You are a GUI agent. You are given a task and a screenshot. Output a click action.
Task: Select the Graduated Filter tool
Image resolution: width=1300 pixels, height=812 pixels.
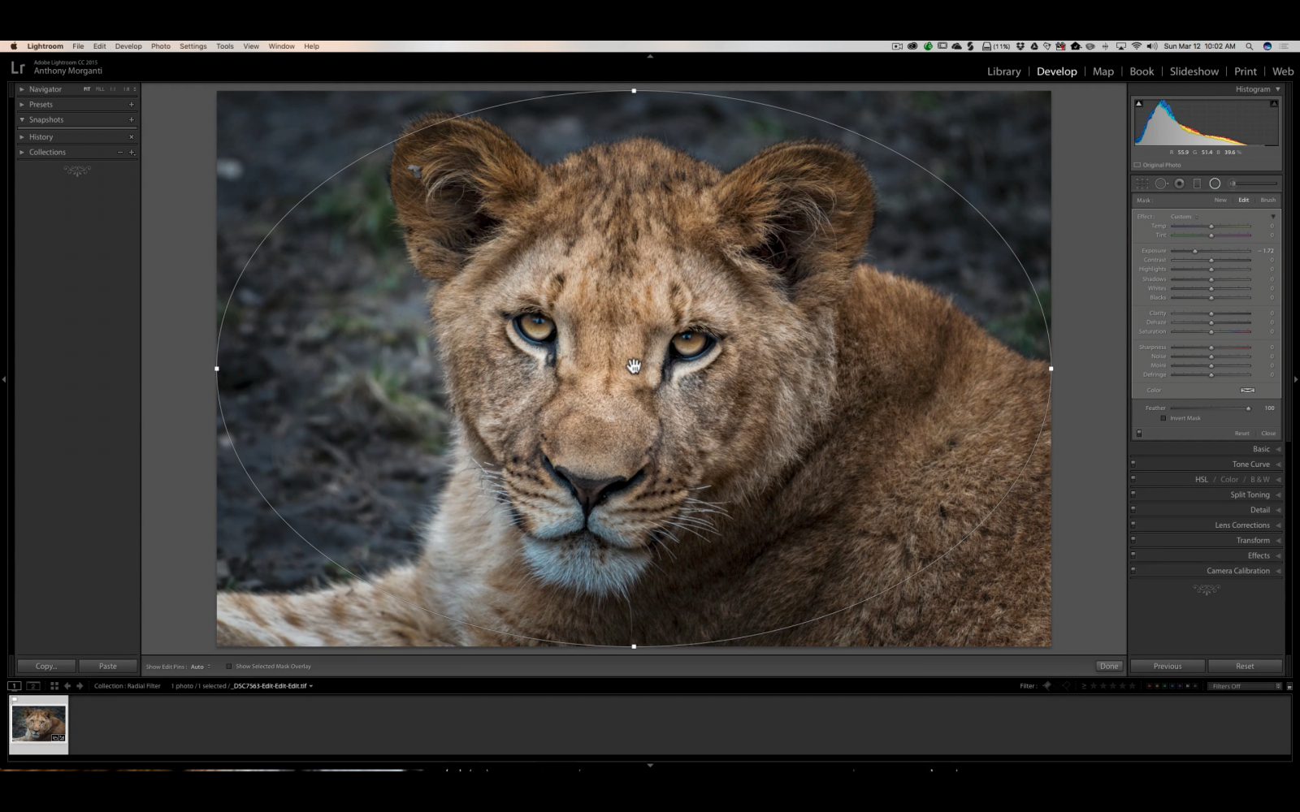tap(1197, 184)
